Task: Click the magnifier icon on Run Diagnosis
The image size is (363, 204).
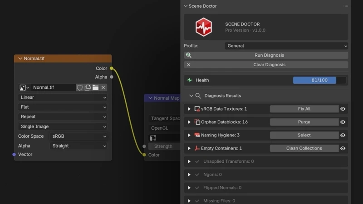Action: coord(189,55)
